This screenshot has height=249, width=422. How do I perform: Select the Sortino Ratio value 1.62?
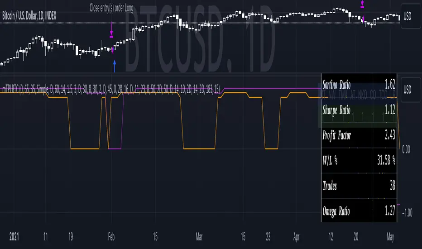(390, 84)
